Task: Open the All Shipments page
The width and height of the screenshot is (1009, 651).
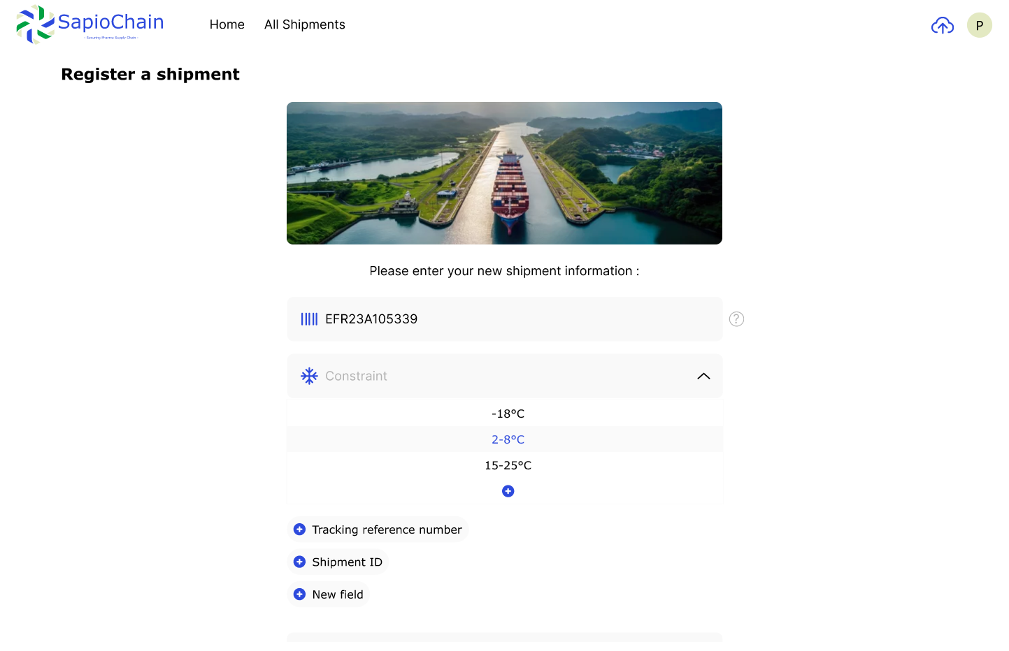Action: (304, 24)
